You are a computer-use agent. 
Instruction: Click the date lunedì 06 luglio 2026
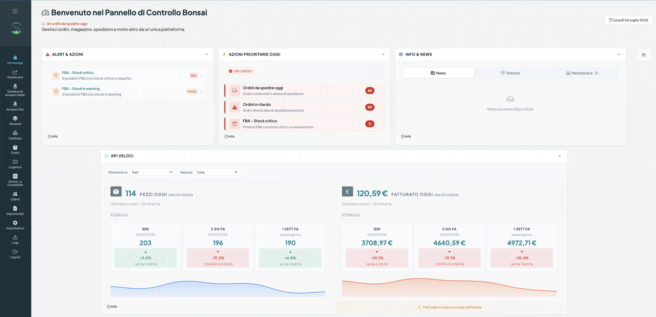tap(628, 20)
